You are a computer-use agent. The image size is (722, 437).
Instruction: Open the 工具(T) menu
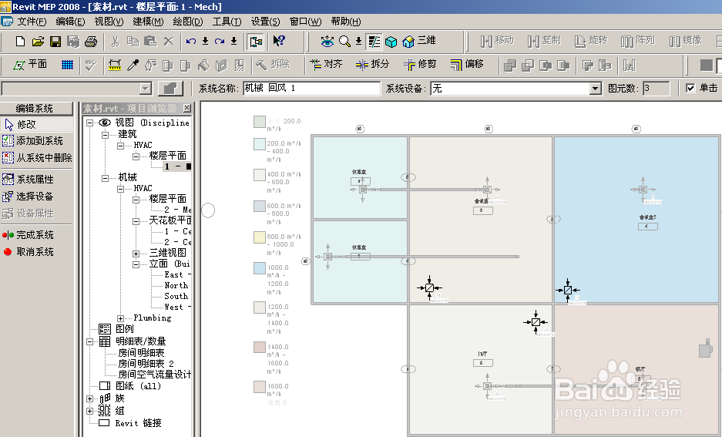(227, 22)
